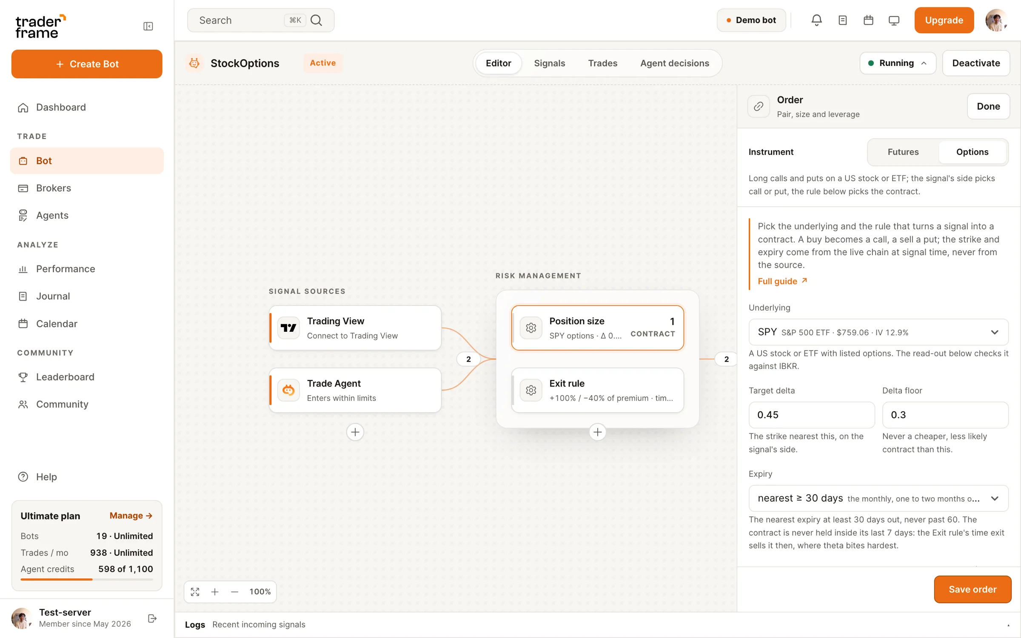This screenshot has width=1021, height=638.
Task: Switch to the Signals tab
Action: pyautogui.click(x=549, y=63)
